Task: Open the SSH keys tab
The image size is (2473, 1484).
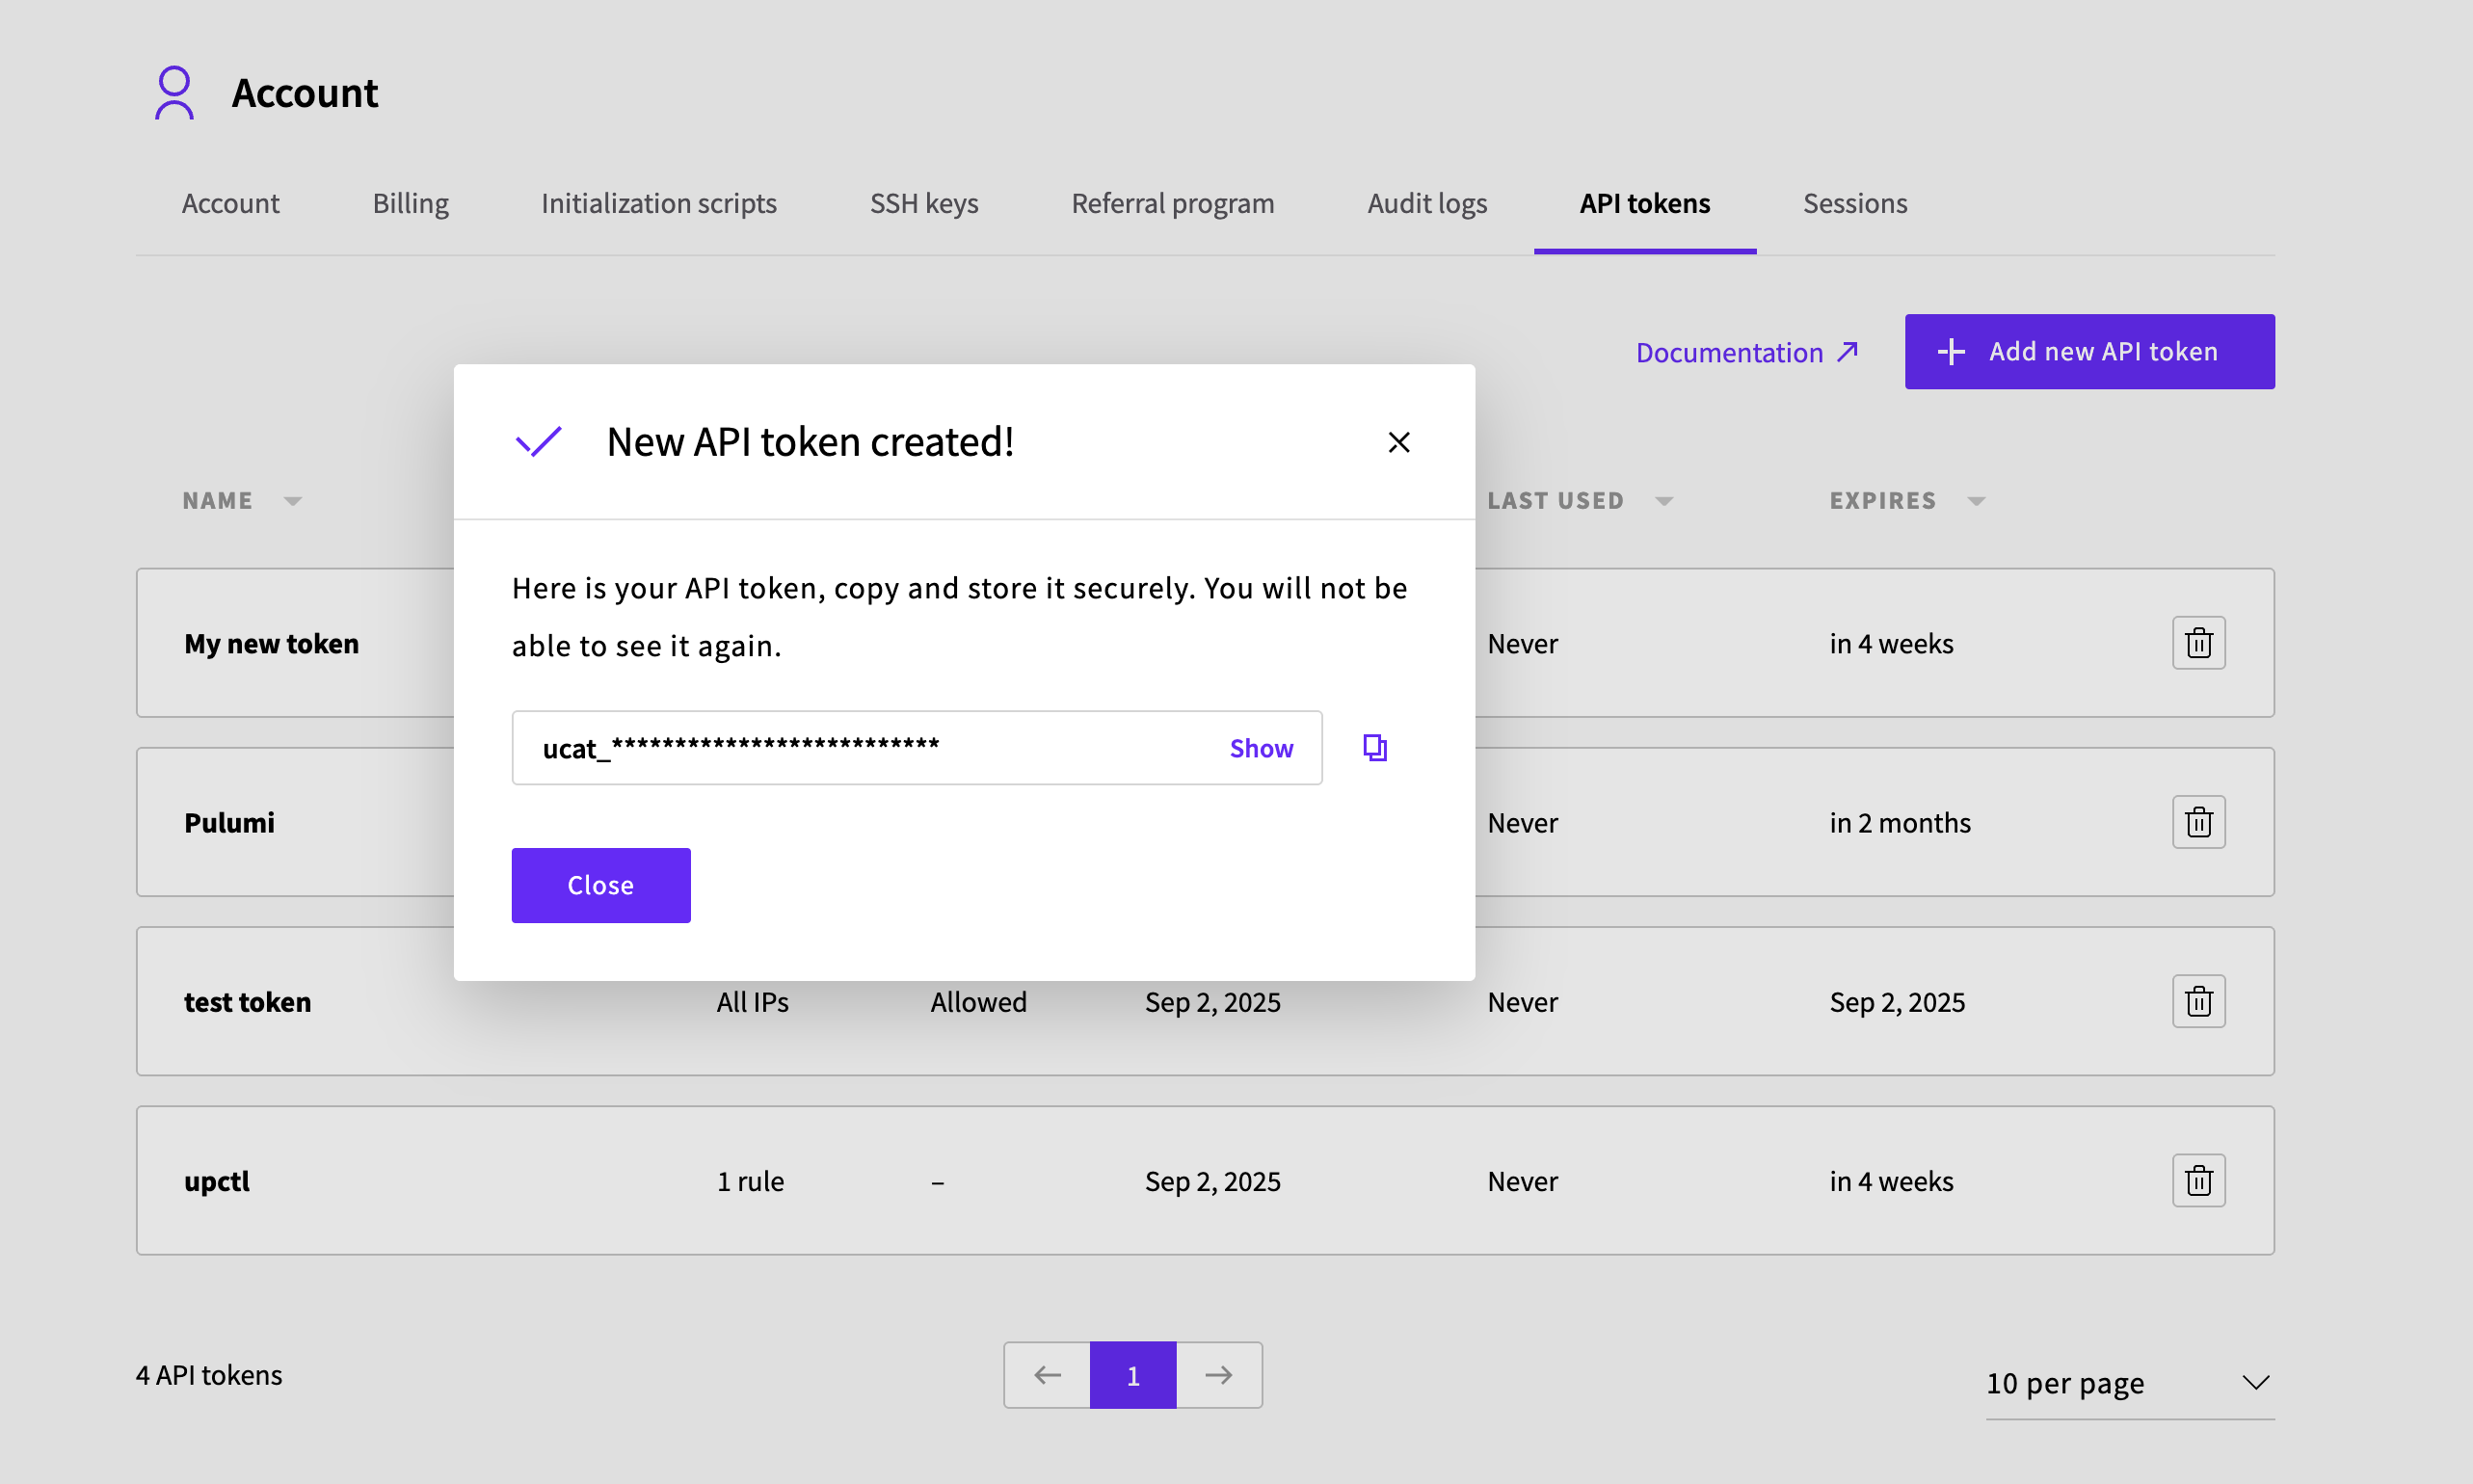Action: pyautogui.click(x=923, y=203)
